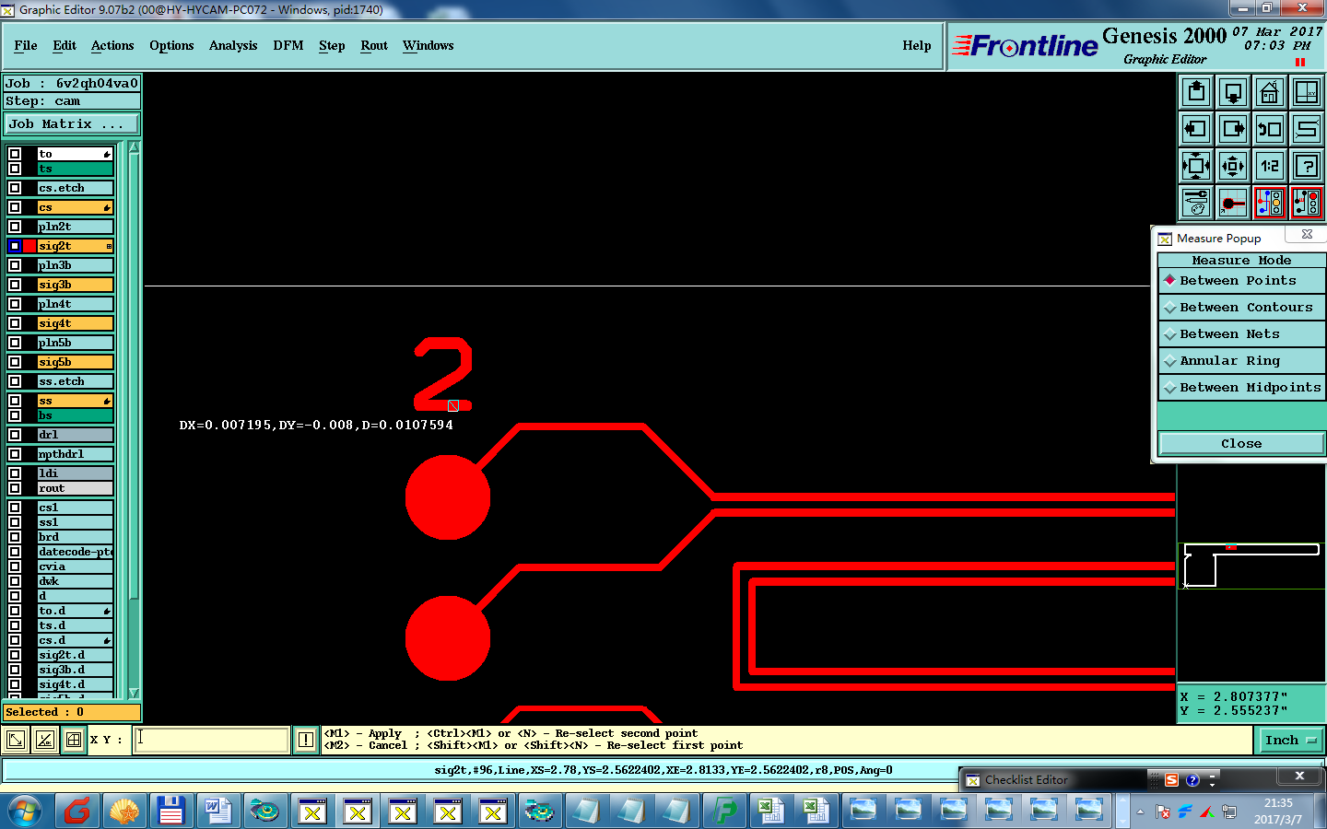This screenshot has width=1327, height=829.
Task: Select the cvia layer name
Action: (76, 566)
